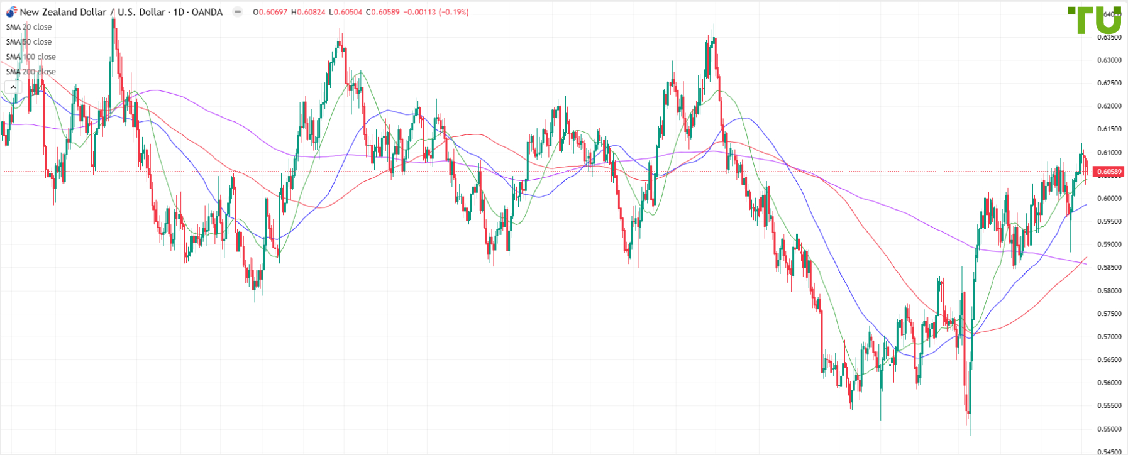Click the open price value O0.60697
1128x455 pixels.
(x=270, y=12)
